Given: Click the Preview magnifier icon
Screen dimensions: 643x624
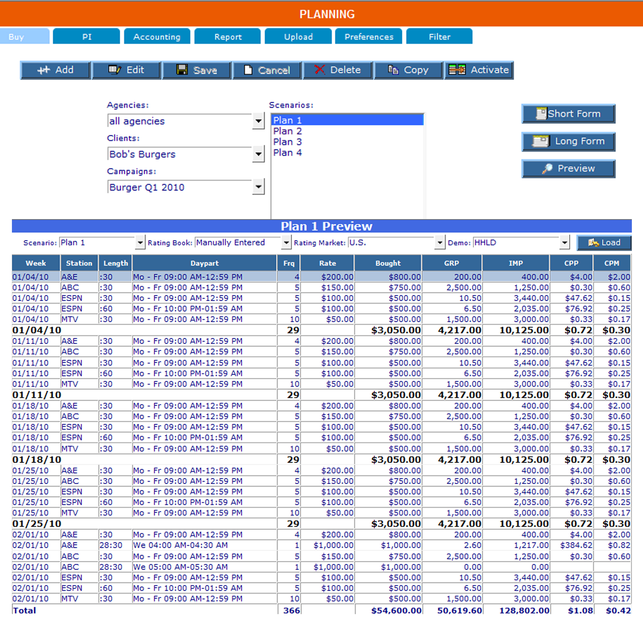Looking at the screenshot, I should coord(547,169).
